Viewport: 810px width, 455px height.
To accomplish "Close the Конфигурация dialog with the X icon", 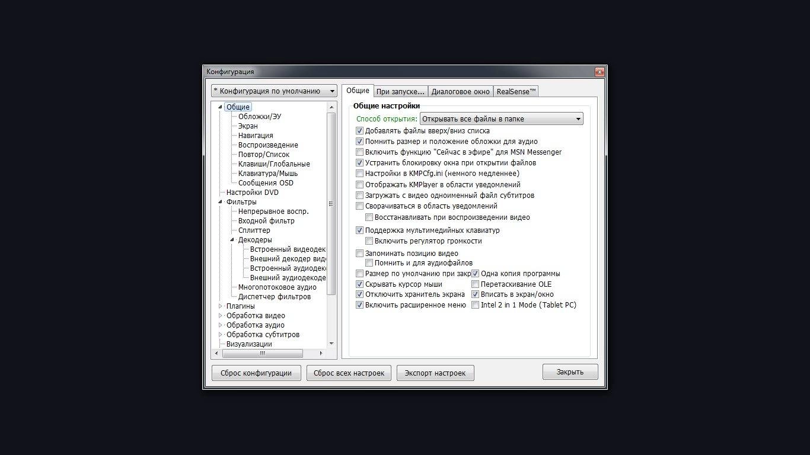I will click(599, 72).
